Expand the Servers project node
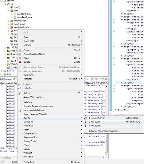The width and height of the screenshot is (144, 164). coord(2,71)
